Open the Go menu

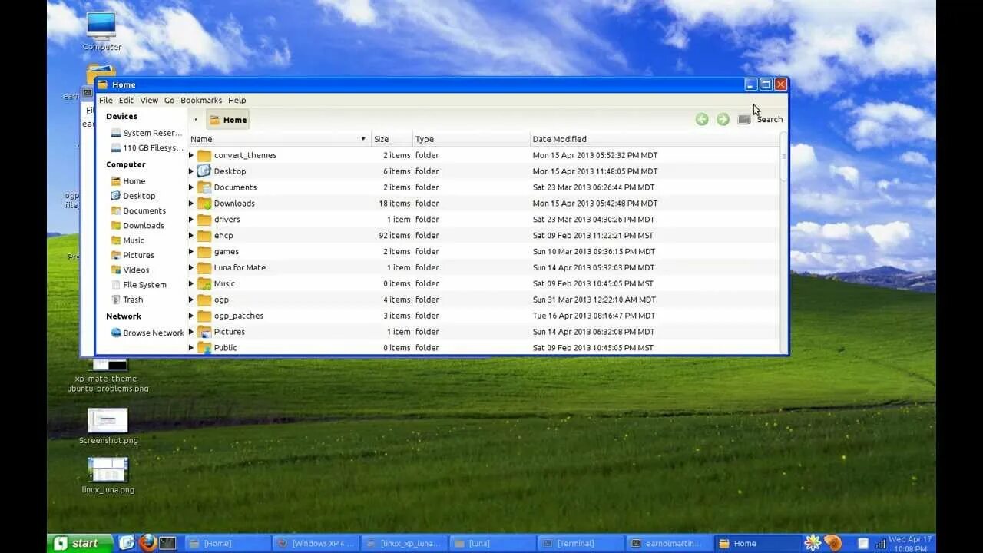click(169, 100)
